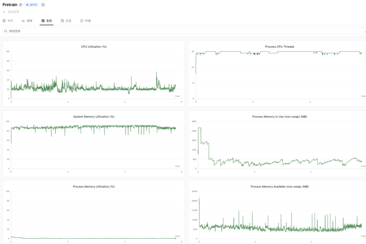Screen dimensions: 366x244
Task: Select the 系统 tab
Action: point(47,21)
